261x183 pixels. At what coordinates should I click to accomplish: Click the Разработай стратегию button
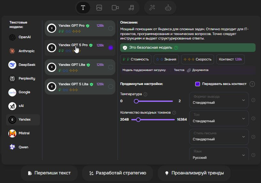118,173
